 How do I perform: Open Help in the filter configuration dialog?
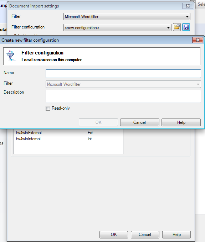pos(181,122)
